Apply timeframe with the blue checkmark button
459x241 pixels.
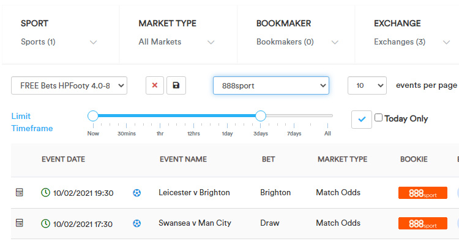click(x=362, y=120)
